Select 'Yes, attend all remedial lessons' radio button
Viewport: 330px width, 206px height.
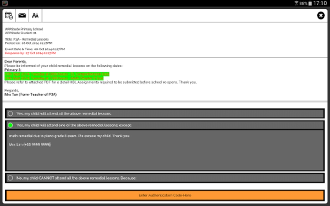click(x=10, y=114)
